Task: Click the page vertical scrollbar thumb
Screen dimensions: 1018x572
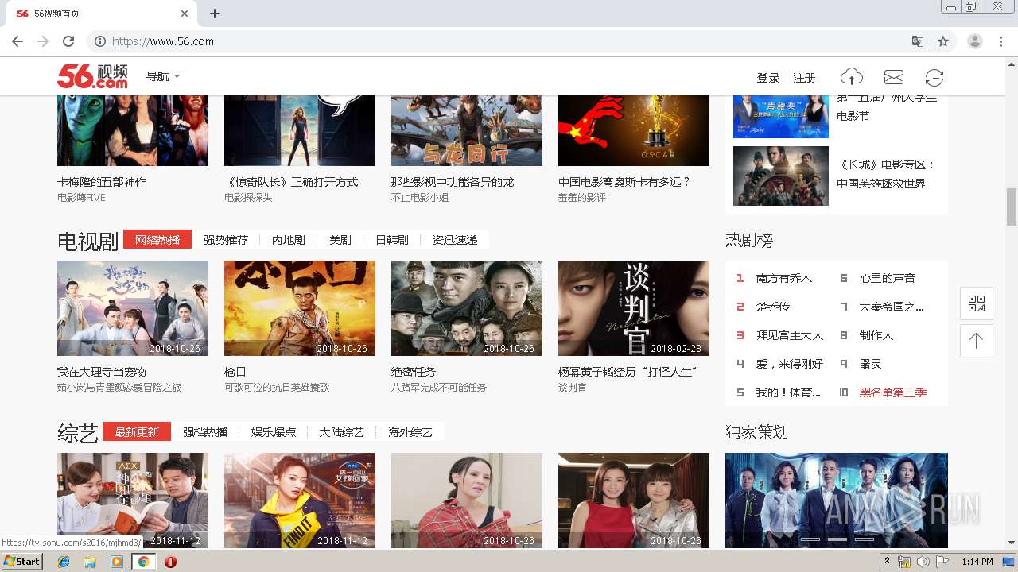Action: pos(1012,207)
